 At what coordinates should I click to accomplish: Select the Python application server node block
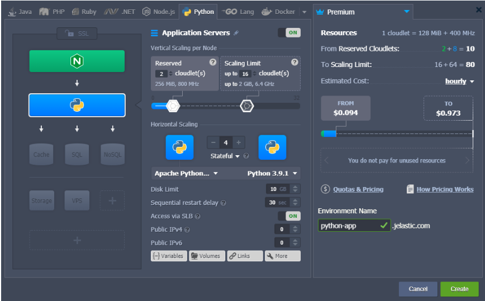[x=77, y=105]
